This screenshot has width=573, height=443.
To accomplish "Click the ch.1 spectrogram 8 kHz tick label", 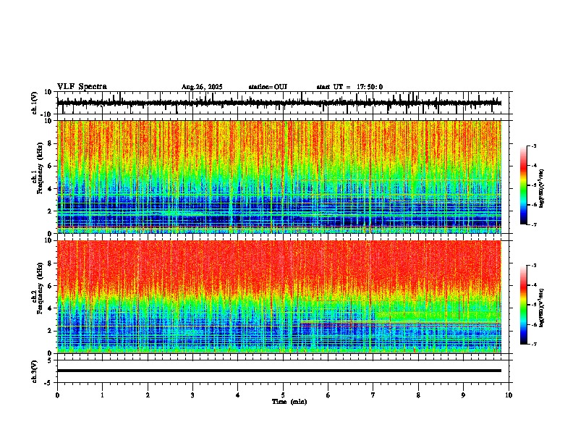I will [x=51, y=143].
